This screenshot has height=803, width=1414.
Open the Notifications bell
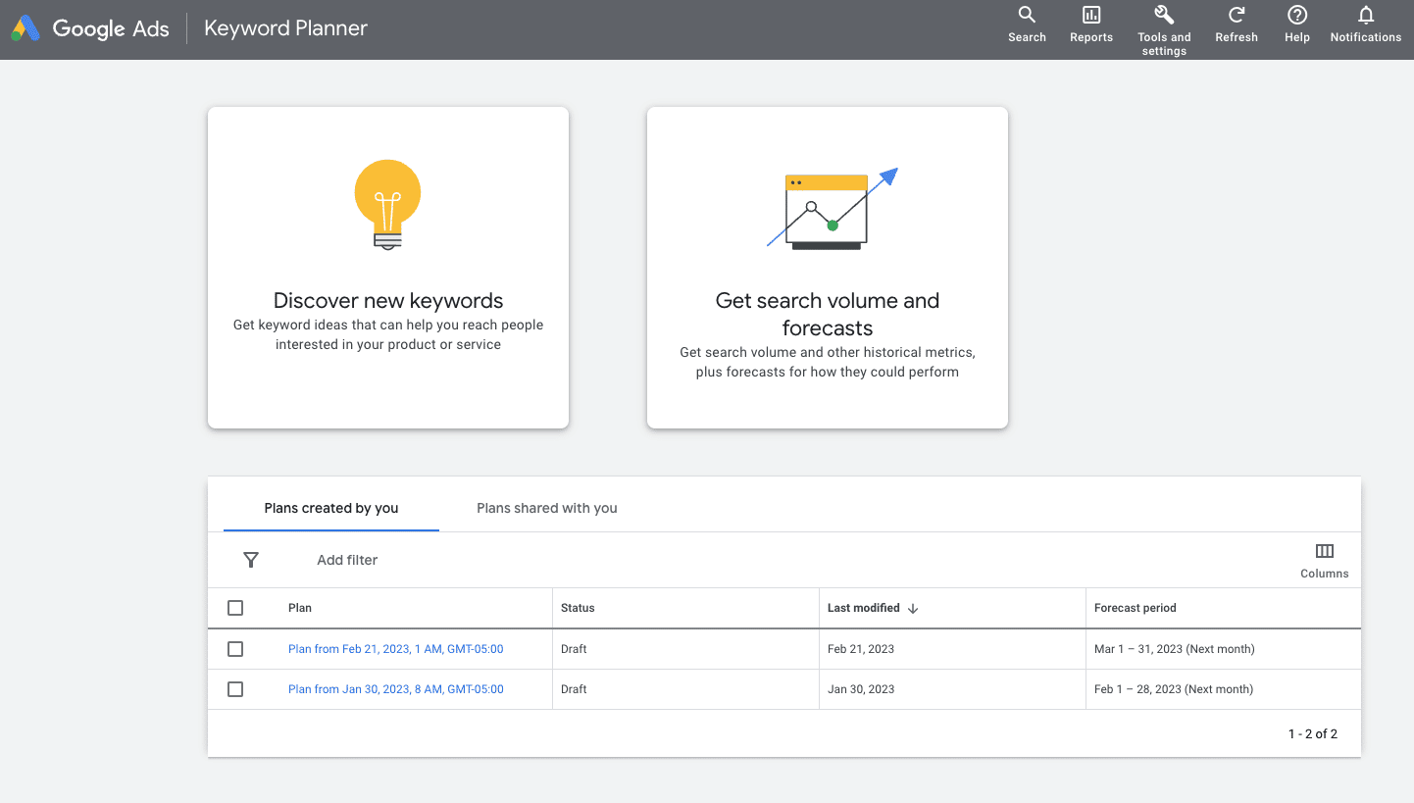point(1366,15)
